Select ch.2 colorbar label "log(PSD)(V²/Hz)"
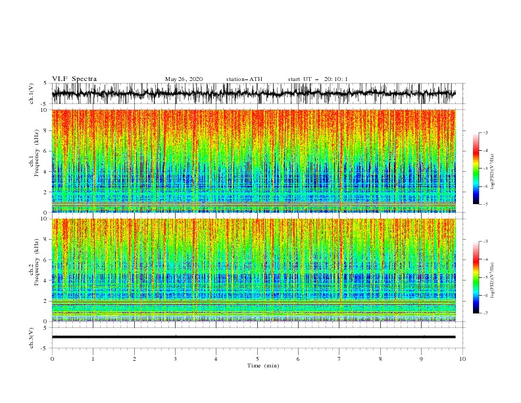Viewport: 521px width, 403px height. coord(493,280)
